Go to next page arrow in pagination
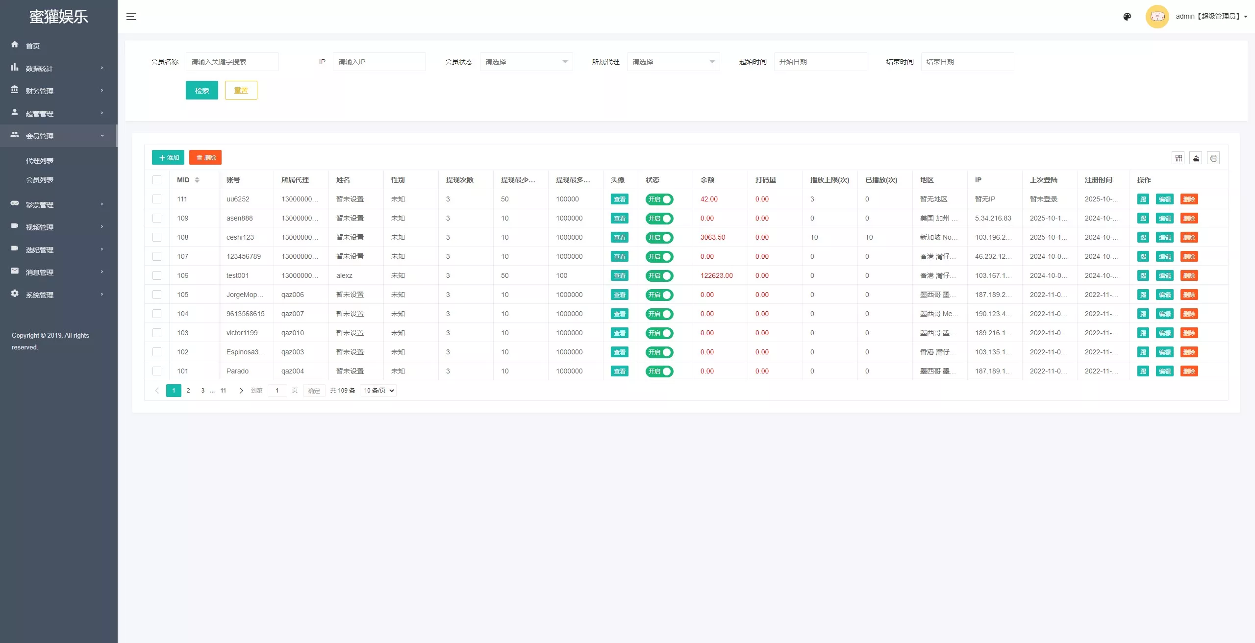This screenshot has height=643, width=1255. point(241,391)
